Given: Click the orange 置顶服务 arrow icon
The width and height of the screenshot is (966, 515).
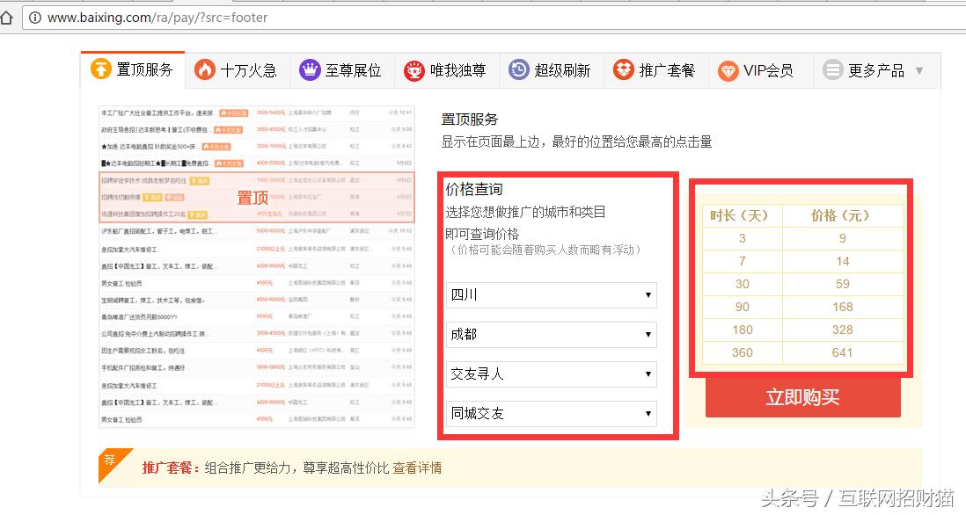Looking at the screenshot, I should point(101,69).
